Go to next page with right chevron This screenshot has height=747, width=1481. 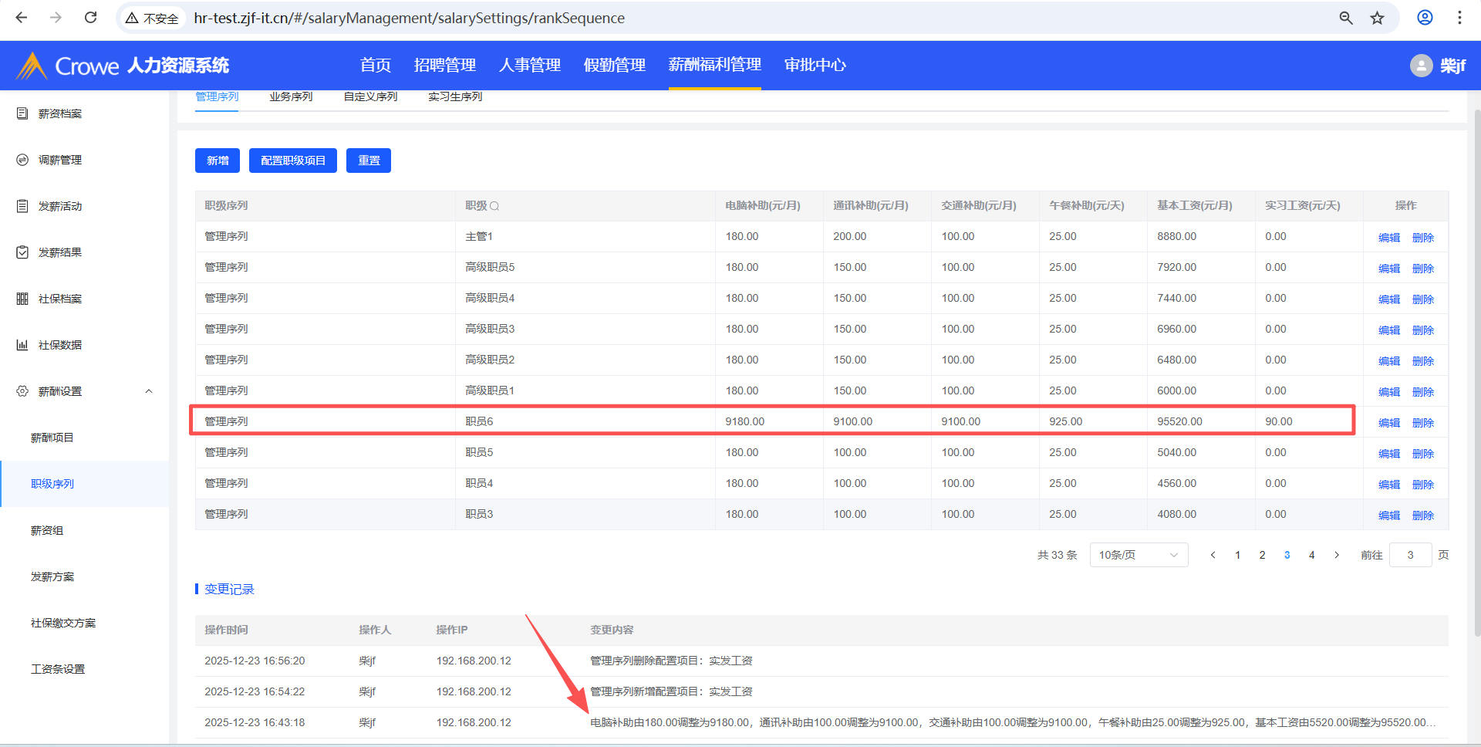pyautogui.click(x=1337, y=555)
